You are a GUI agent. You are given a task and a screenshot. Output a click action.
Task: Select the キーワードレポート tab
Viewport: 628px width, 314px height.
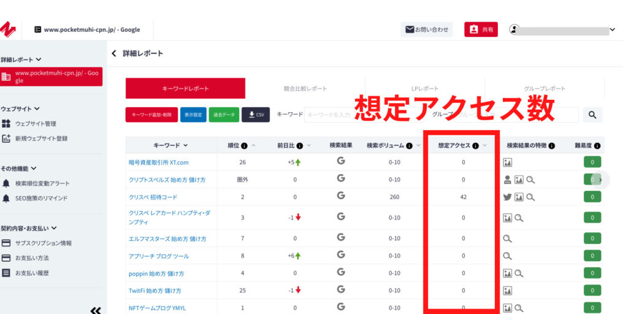point(185,88)
